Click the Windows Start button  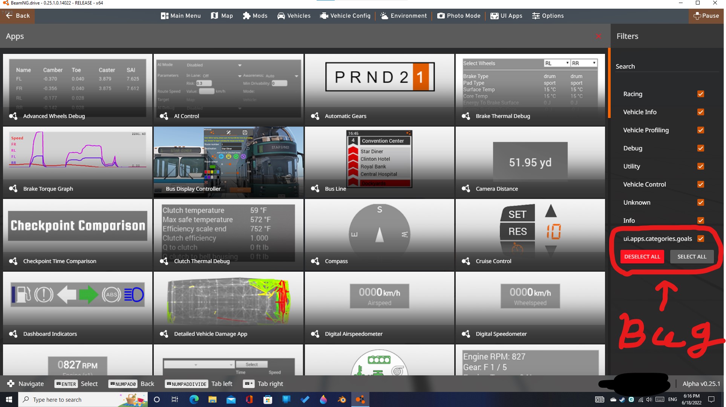coord(9,399)
